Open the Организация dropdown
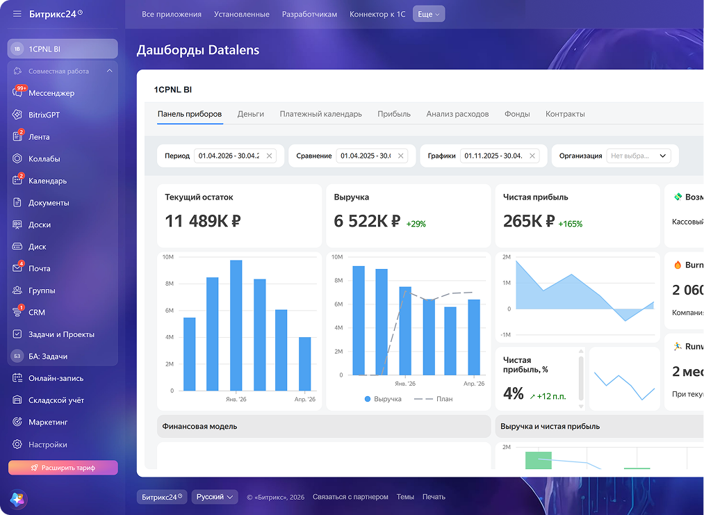The height and width of the screenshot is (515, 704). [639, 156]
